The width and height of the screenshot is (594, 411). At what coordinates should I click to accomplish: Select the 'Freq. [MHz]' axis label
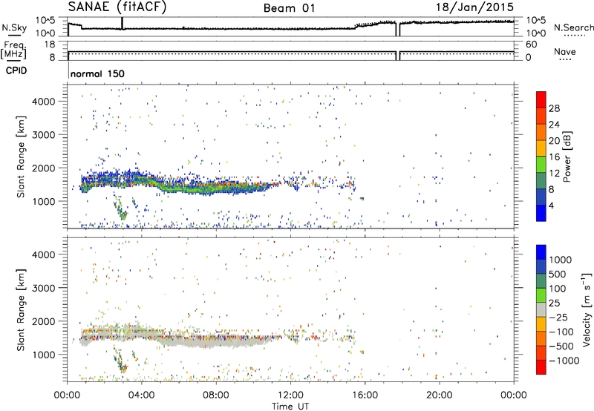tap(13, 50)
